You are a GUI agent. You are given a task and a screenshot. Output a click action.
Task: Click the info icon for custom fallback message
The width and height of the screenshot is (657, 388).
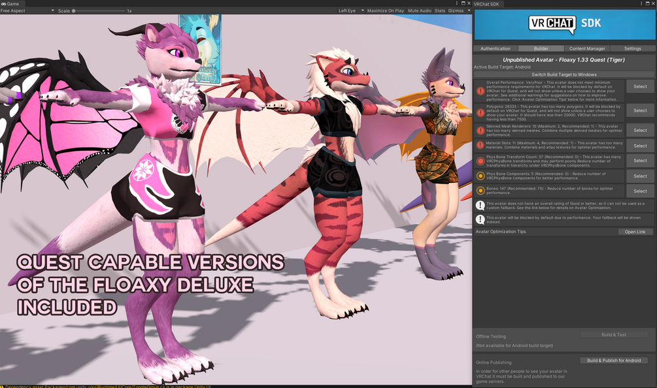pos(480,205)
